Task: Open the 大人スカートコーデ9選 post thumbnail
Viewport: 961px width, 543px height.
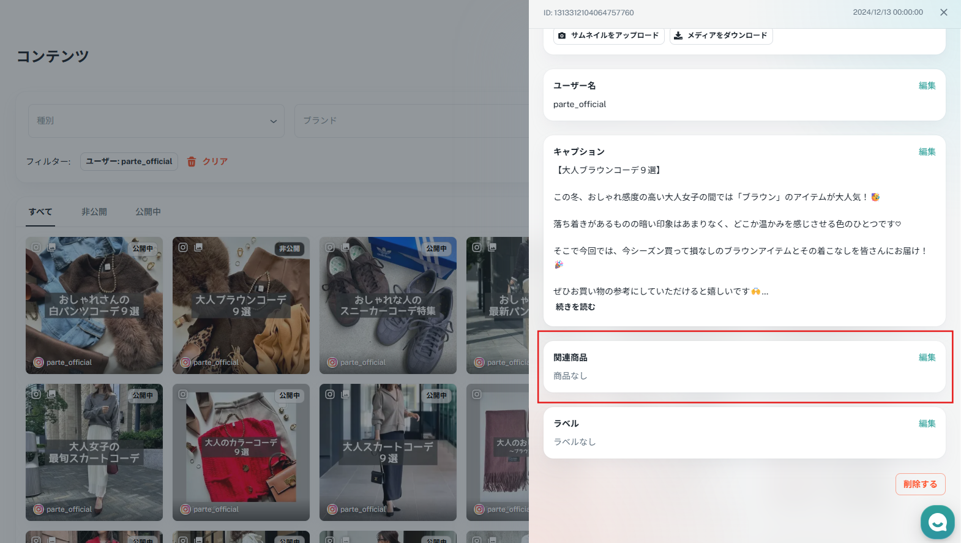Action: [x=388, y=452]
